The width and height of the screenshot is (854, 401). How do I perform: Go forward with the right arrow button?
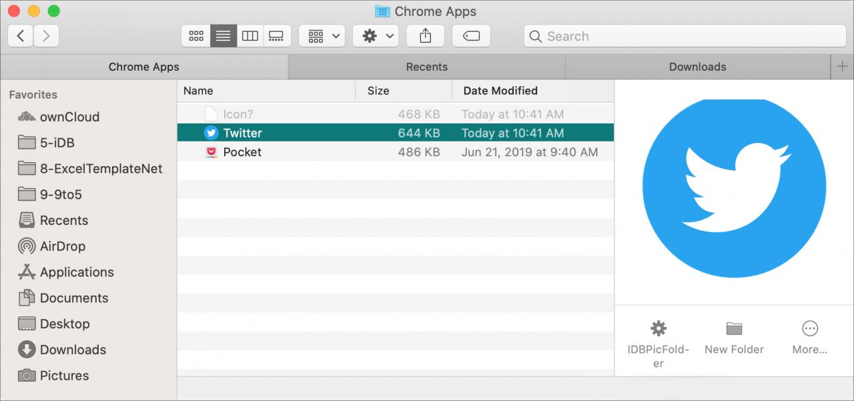(x=46, y=36)
